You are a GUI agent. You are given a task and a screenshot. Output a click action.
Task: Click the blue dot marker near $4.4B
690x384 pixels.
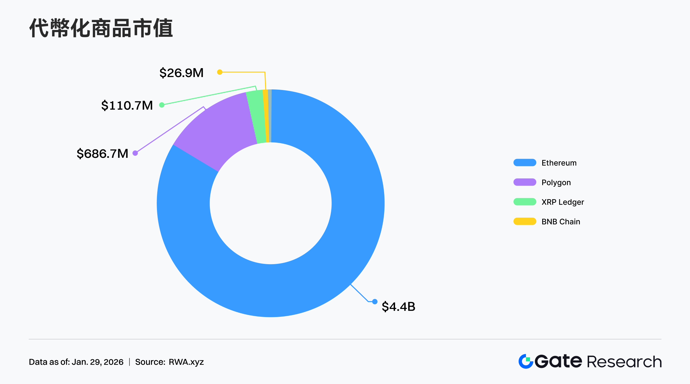[x=375, y=302]
